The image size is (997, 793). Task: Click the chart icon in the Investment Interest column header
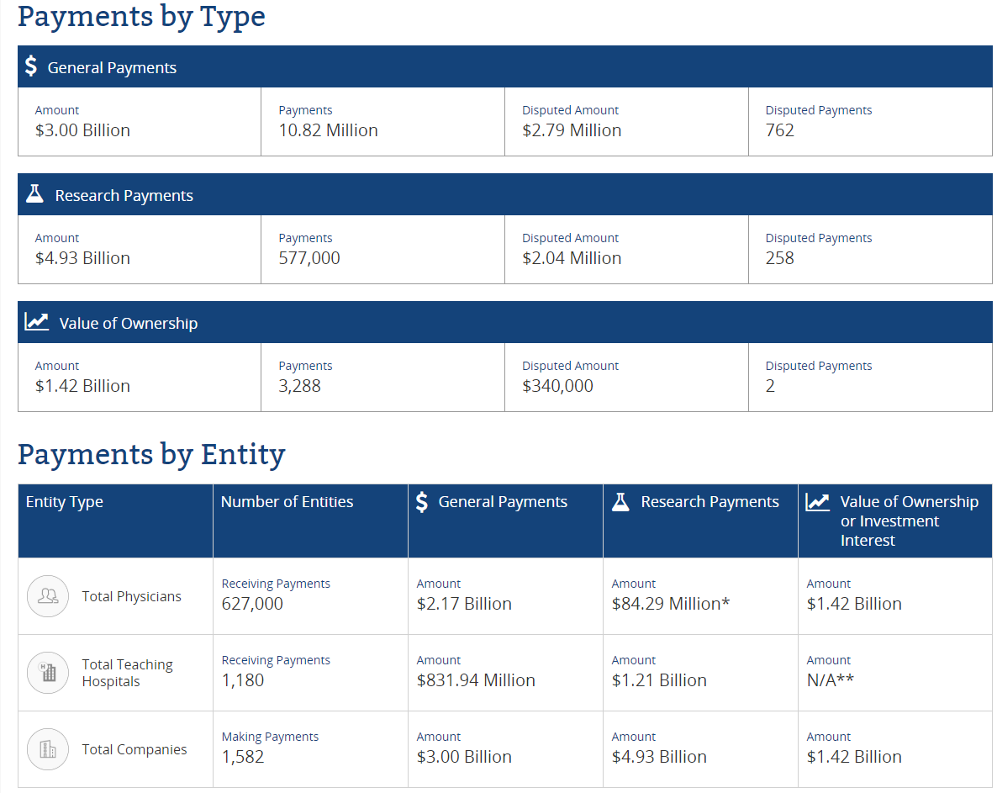(x=817, y=502)
